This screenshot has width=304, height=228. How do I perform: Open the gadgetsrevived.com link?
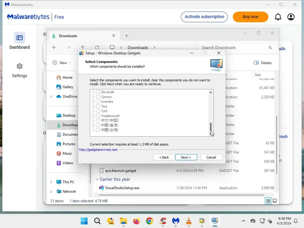pyautogui.click(x=98, y=150)
